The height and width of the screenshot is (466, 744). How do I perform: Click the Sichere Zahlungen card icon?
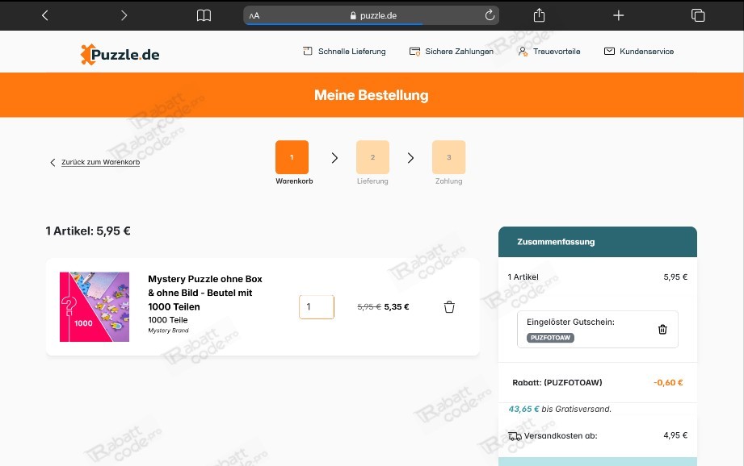[414, 51]
